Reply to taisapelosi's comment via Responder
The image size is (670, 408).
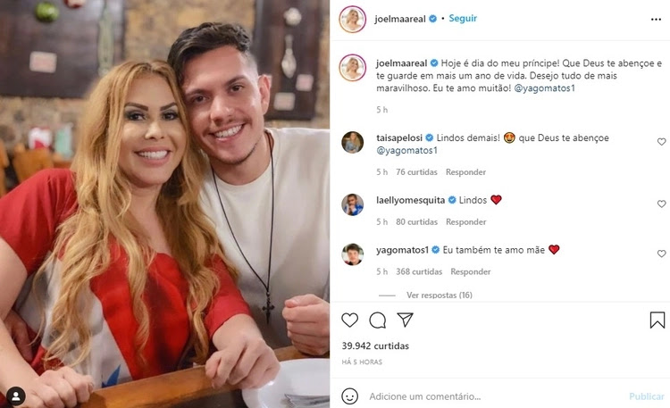point(465,172)
